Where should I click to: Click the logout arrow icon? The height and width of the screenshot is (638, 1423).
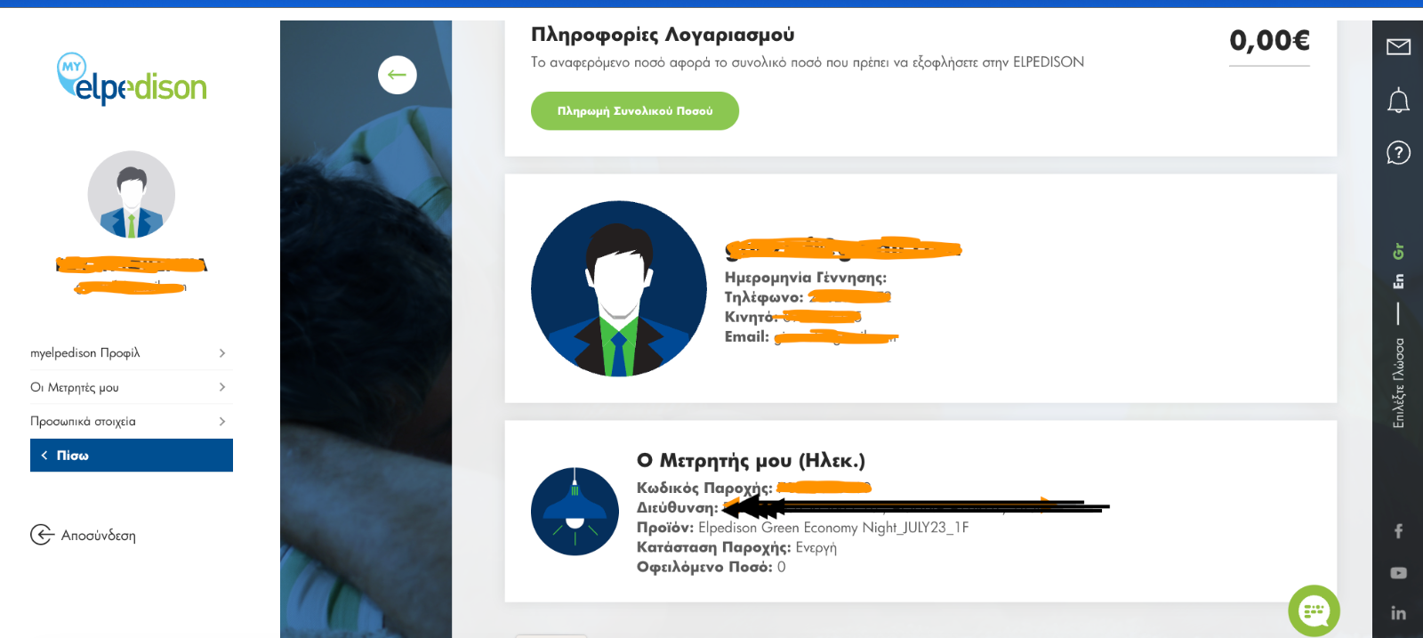pos(42,535)
